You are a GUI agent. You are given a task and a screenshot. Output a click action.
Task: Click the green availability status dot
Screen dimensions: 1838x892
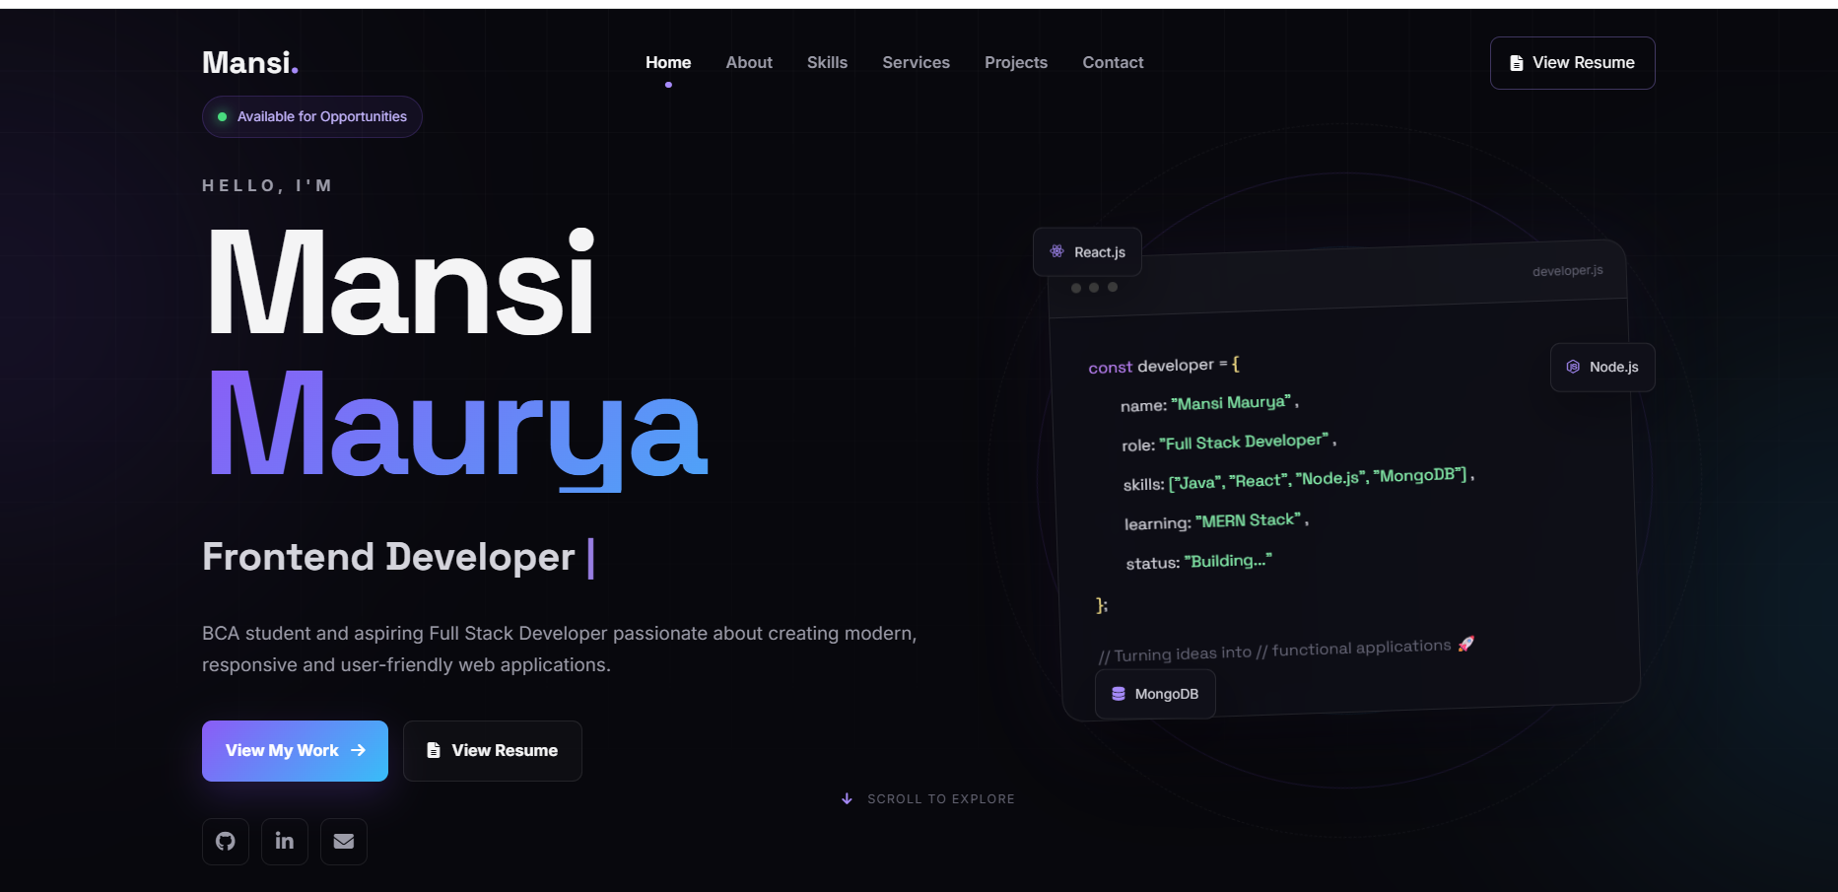(222, 116)
